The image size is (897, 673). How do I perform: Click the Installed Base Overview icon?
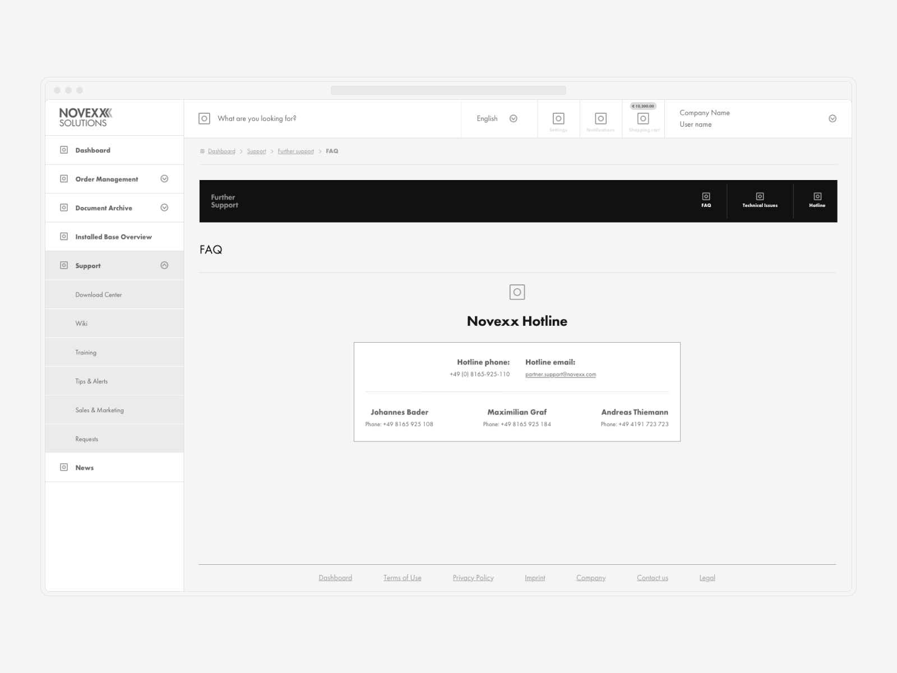64,237
